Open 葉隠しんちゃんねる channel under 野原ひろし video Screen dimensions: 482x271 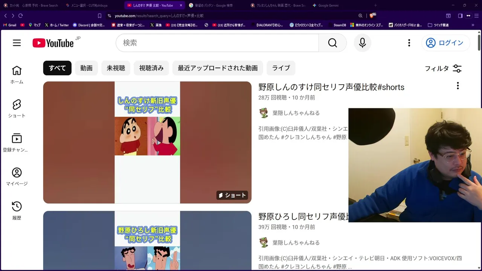(x=296, y=243)
